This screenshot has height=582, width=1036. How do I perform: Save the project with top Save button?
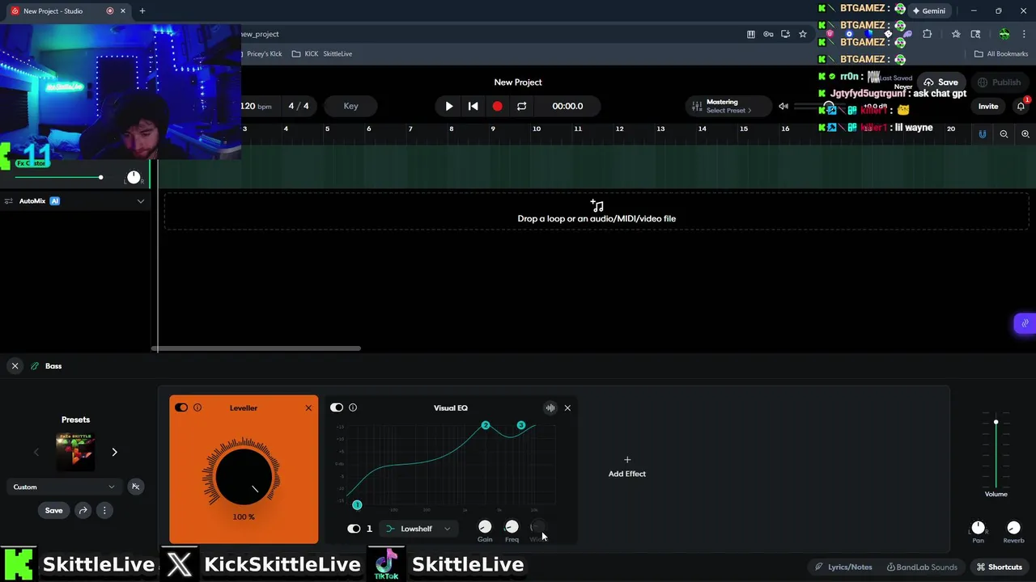coord(941,82)
